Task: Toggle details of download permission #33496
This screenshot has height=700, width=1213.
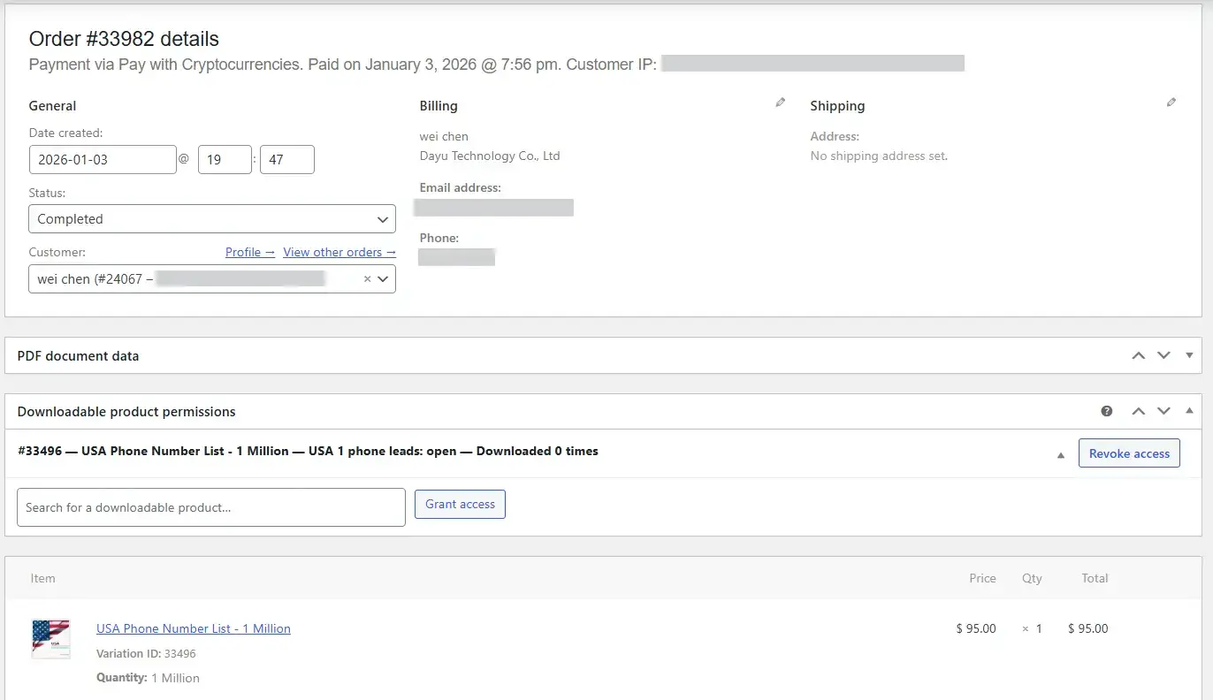Action: pos(1060,455)
